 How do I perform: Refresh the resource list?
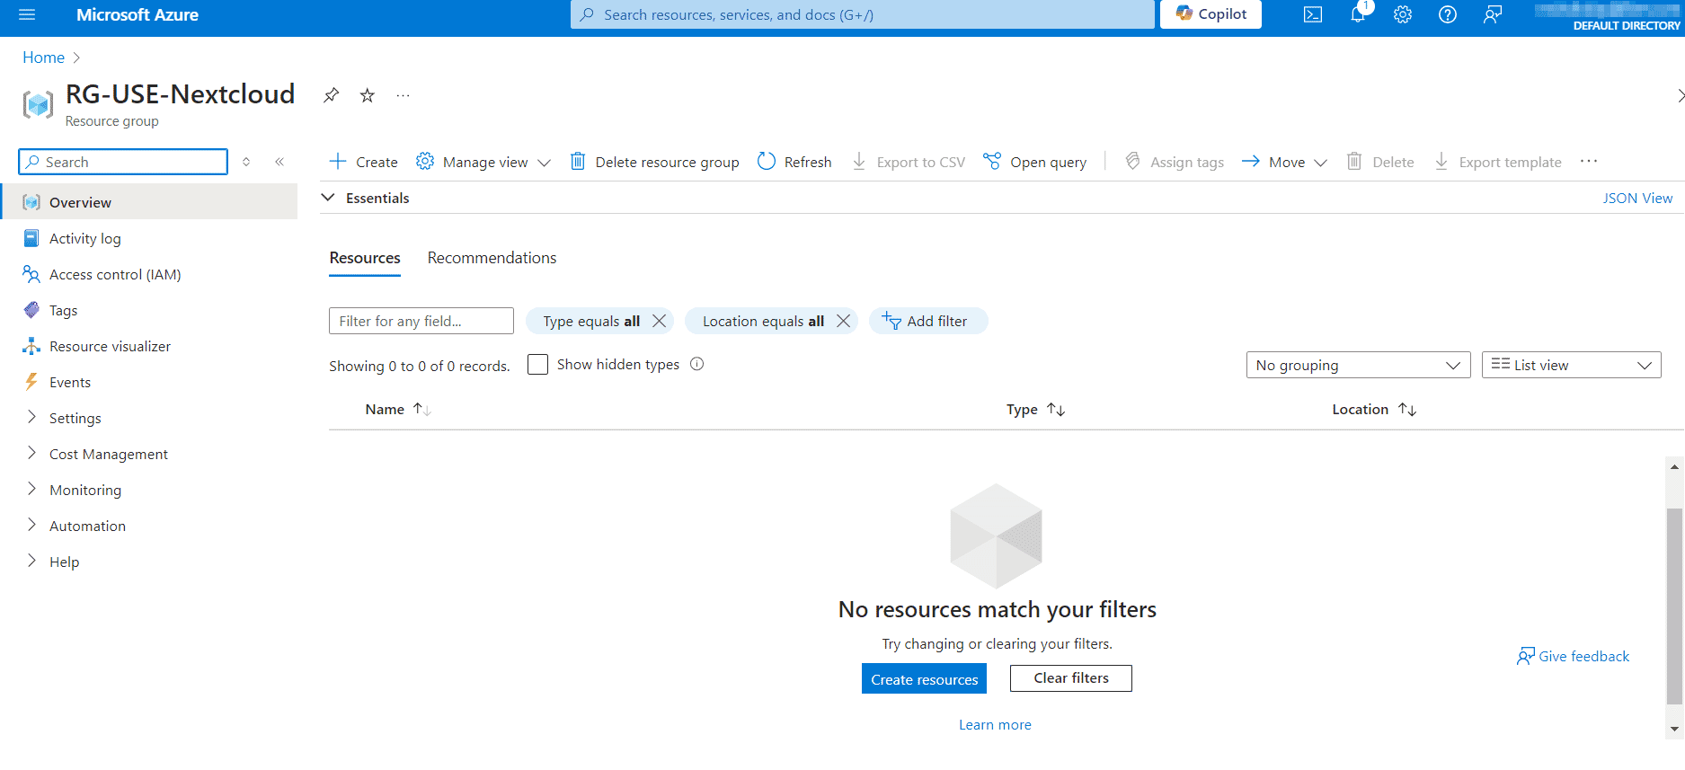(x=794, y=162)
